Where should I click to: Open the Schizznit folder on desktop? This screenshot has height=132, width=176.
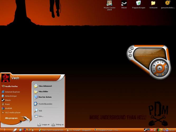point(153,3)
